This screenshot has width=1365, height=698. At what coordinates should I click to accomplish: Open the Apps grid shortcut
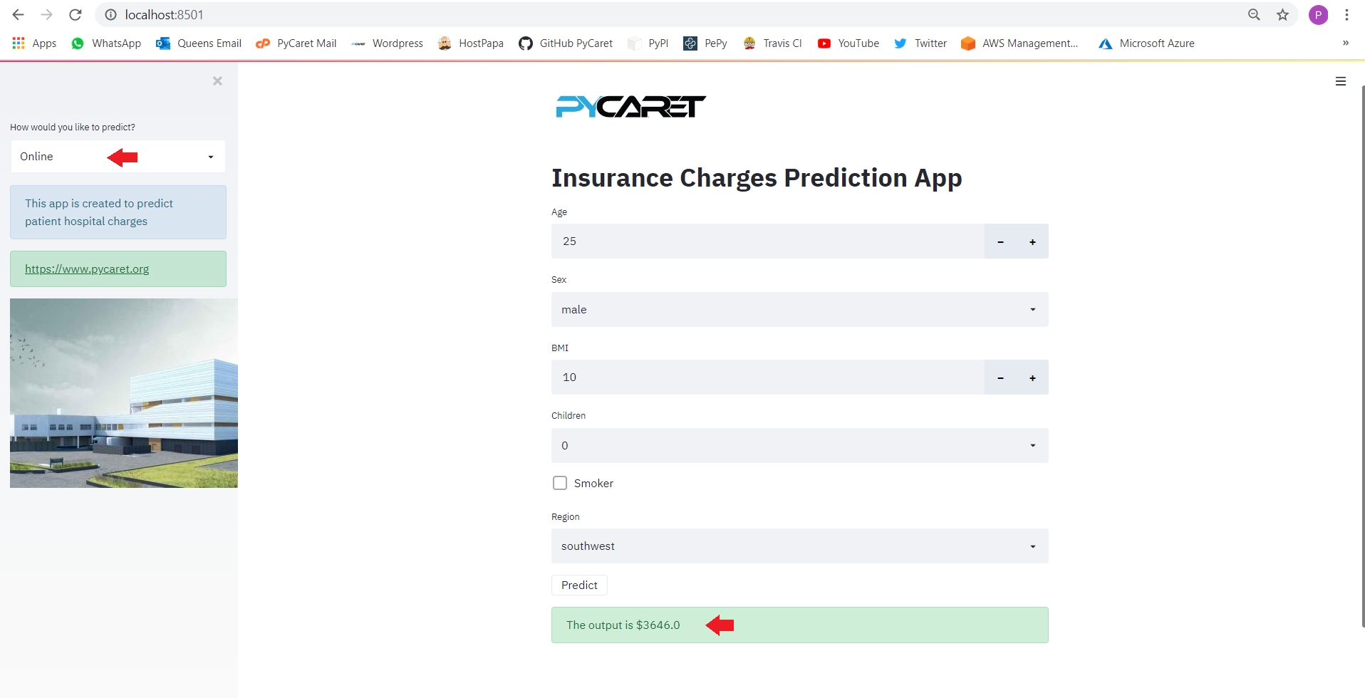click(34, 43)
